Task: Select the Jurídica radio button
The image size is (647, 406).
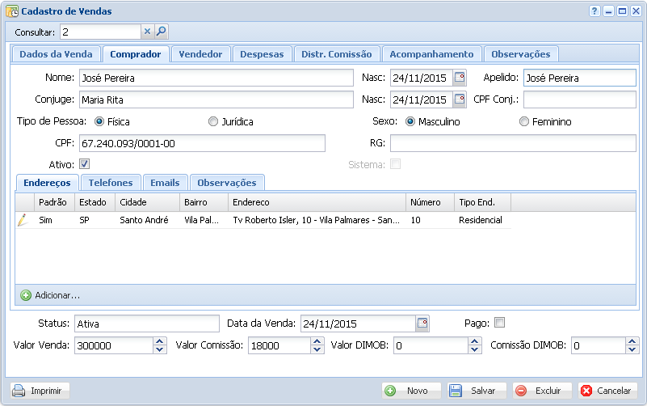Action: click(x=213, y=122)
